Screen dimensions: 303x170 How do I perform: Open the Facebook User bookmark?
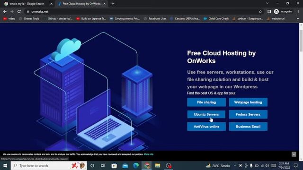click(x=155, y=19)
